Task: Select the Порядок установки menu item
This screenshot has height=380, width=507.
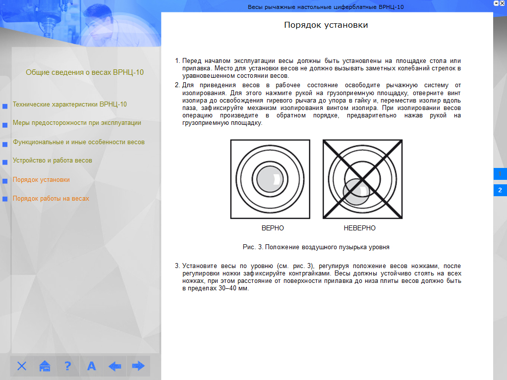Action: 41,180
